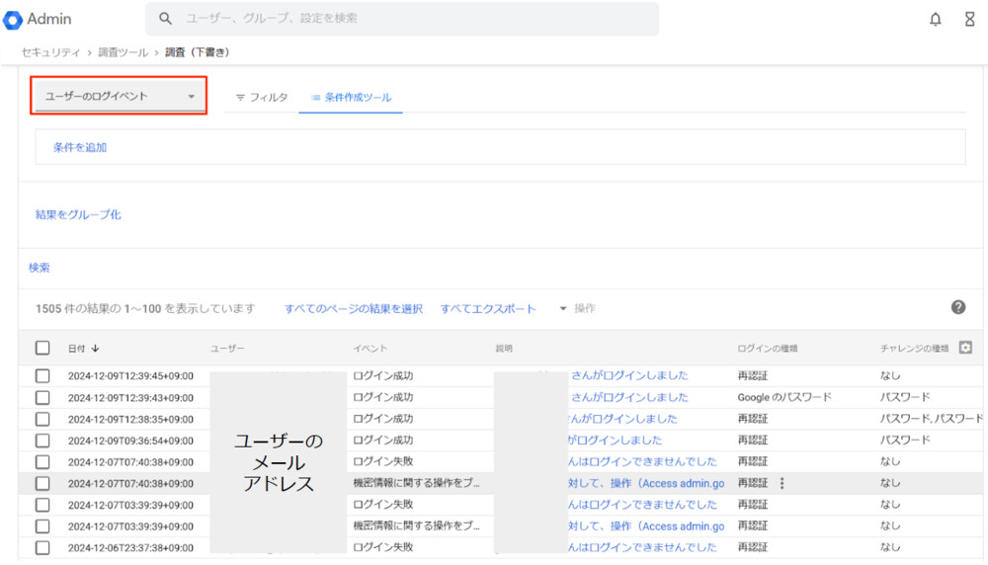Switch to the フィルタ tab
This screenshot has height=565, width=988.
[262, 97]
